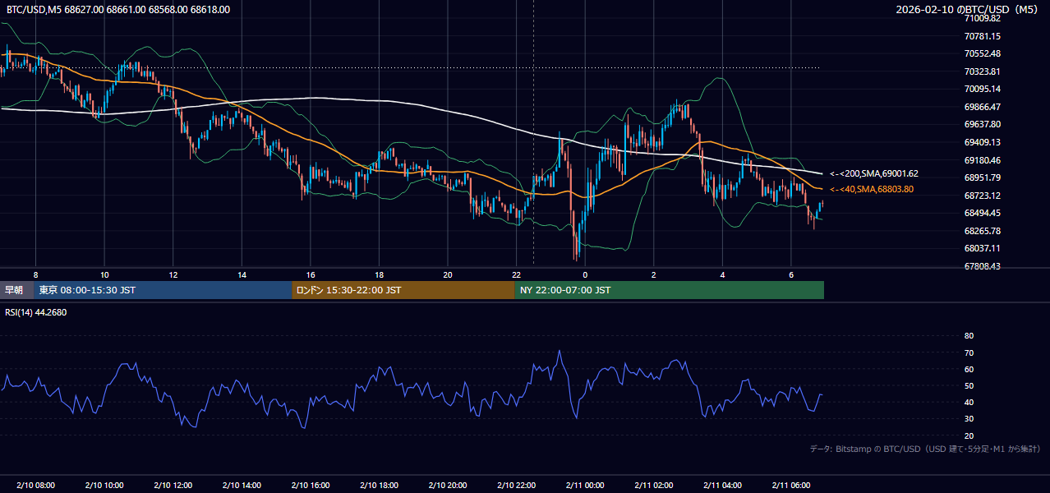
Task: Click hour label 12 under the price chart
Action: tap(173, 274)
